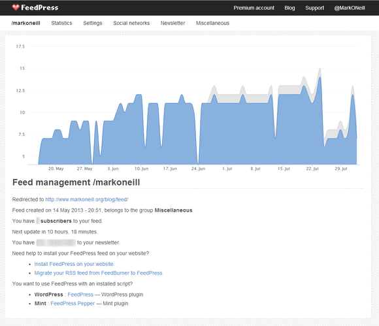Image resolution: width=379 pixels, height=326 pixels.
Task: Click the Need help to install FeedPress text
Action: [81, 253]
